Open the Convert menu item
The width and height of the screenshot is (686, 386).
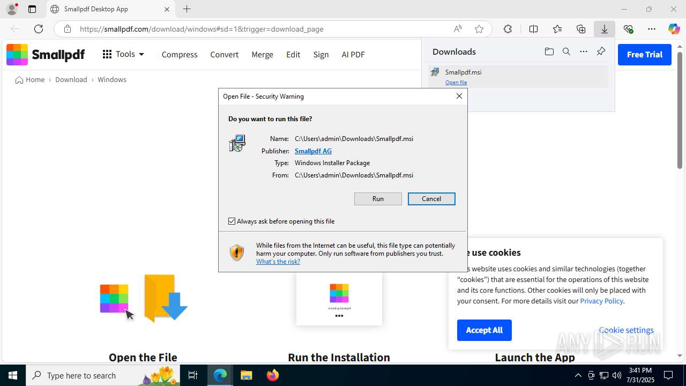(x=224, y=55)
